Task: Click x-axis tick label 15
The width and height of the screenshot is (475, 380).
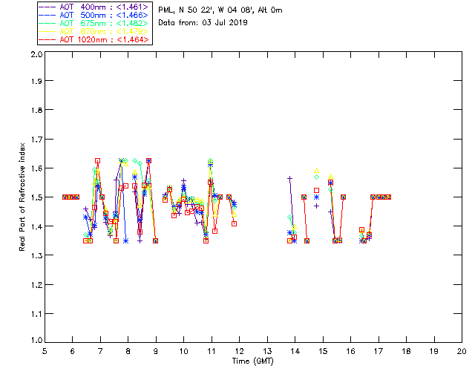Action: pyautogui.click(x=323, y=351)
